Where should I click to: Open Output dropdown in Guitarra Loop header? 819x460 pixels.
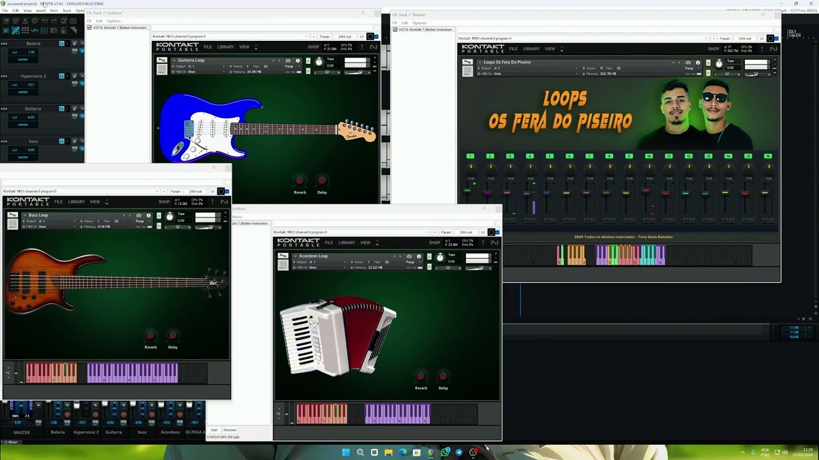(198, 66)
